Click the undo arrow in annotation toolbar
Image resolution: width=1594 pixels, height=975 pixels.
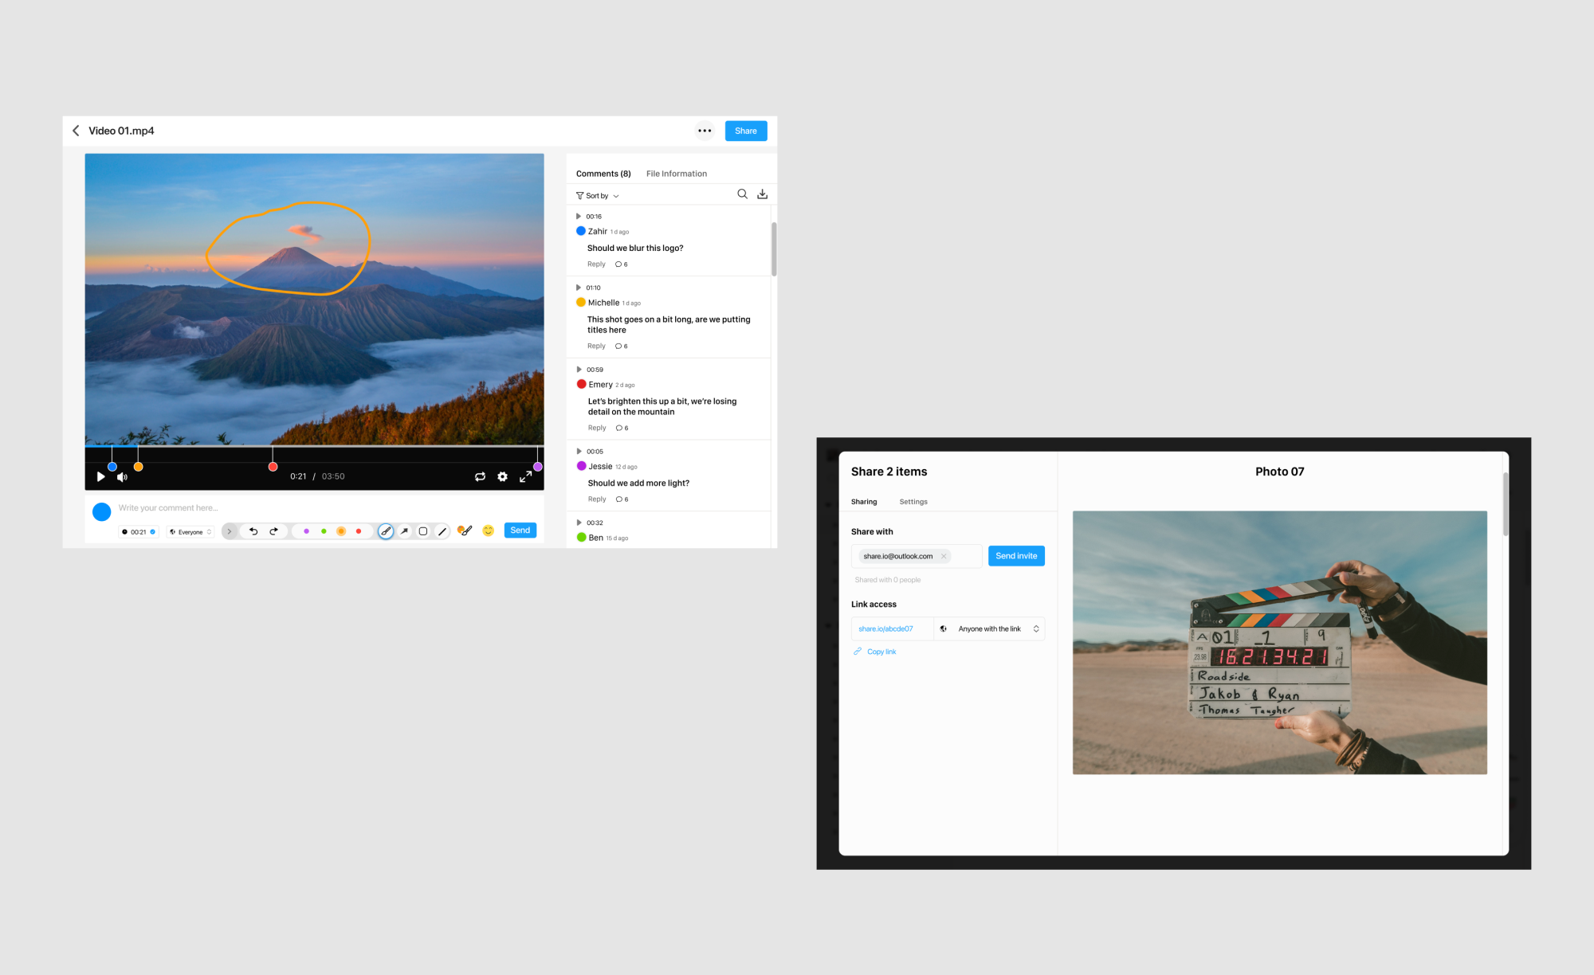[x=253, y=531]
